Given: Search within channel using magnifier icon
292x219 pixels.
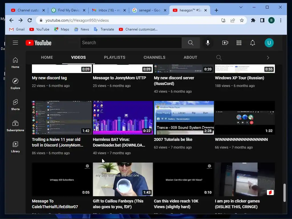Looking at the screenshot, I should [x=219, y=58].
